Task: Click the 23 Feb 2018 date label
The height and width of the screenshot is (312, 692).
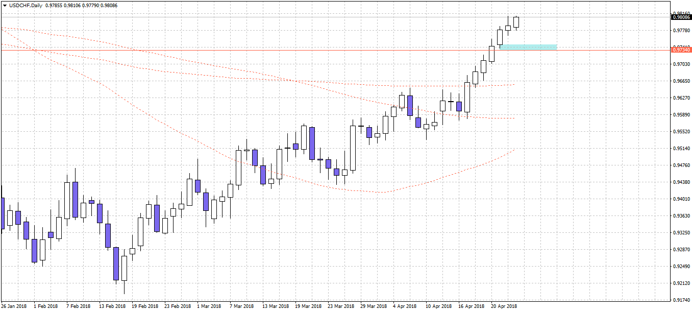Action: coord(178,306)
